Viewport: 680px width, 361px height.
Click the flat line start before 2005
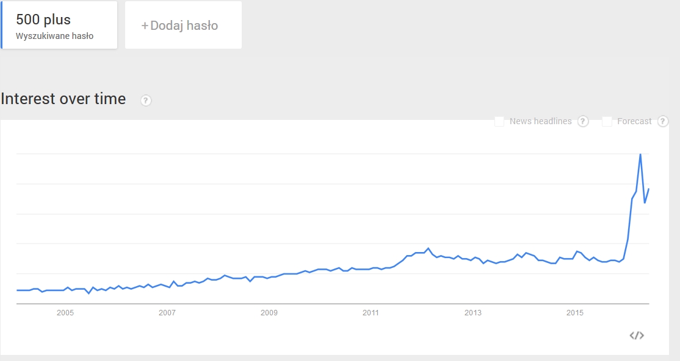tap(17, 290)
